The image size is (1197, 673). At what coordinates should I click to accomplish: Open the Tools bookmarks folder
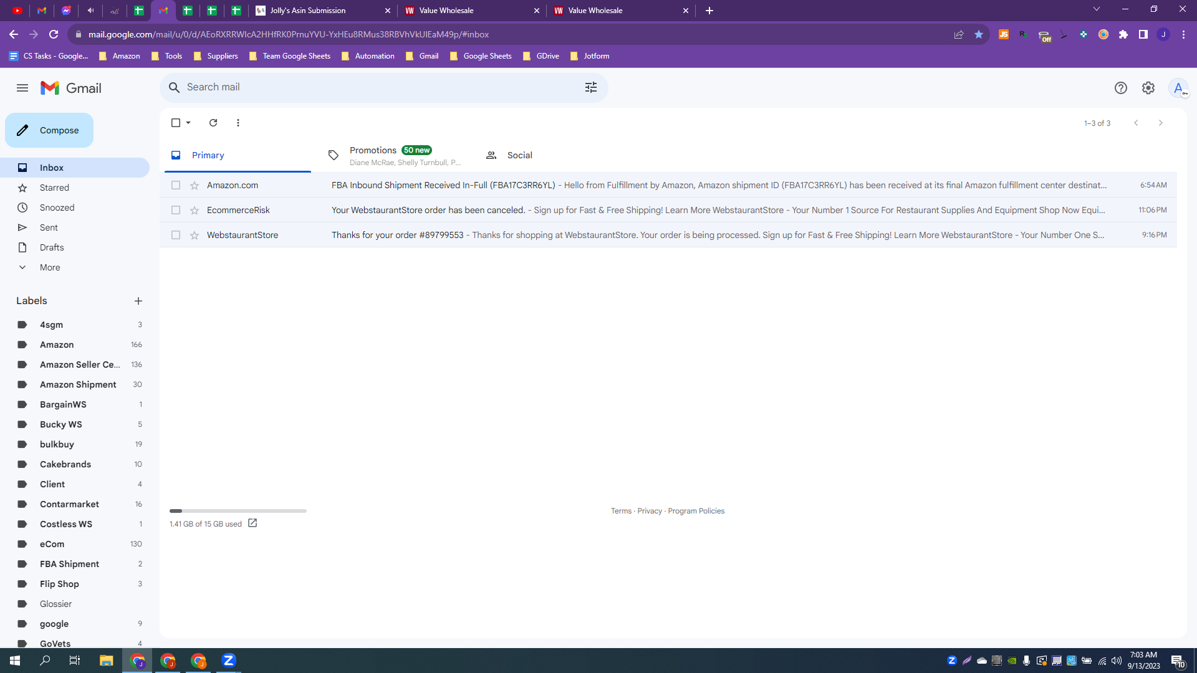pos(167,56)
